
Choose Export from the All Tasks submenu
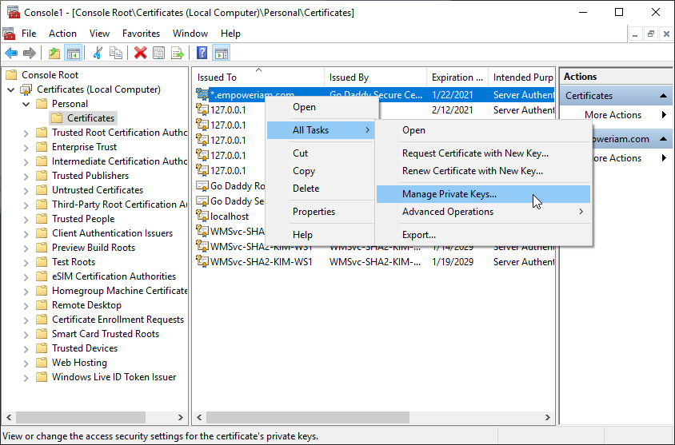pos(419,235)
